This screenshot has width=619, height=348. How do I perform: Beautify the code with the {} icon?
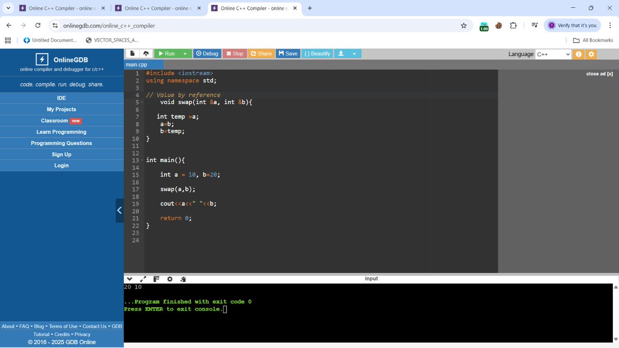[x=316, y=53]
